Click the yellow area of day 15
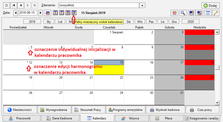The width and height of the screenshot is (223, 122). coord(109,70)
